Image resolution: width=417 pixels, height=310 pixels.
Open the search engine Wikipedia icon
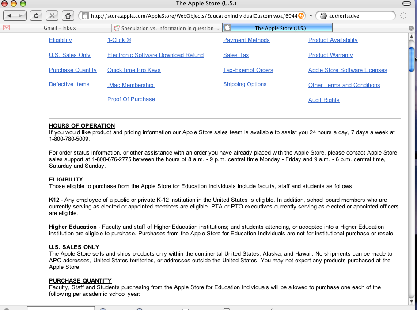pos(323,16)
